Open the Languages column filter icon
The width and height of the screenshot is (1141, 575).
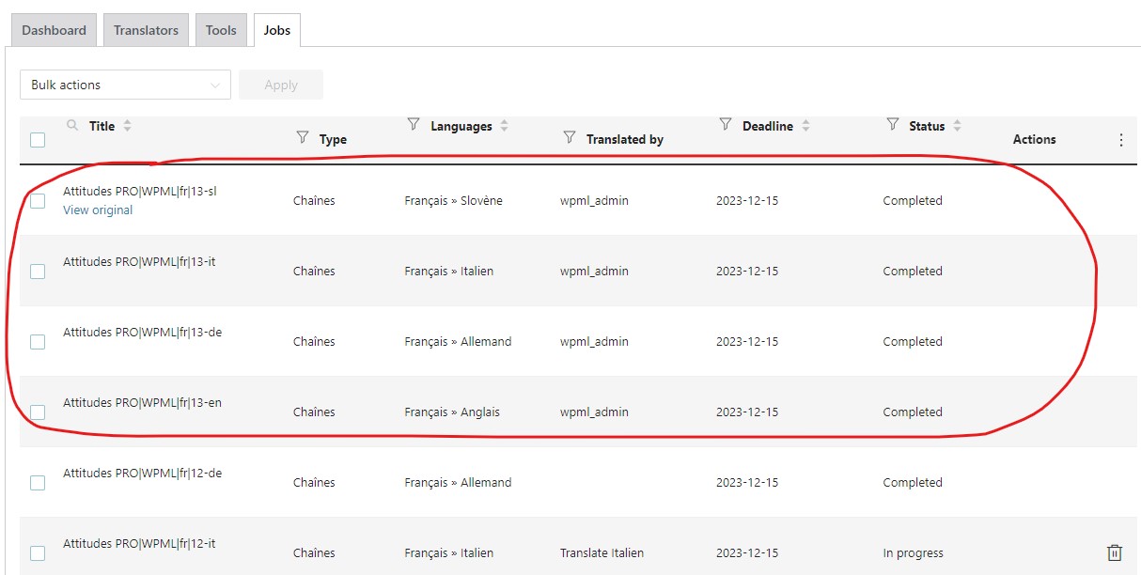(x=414, y=124)
